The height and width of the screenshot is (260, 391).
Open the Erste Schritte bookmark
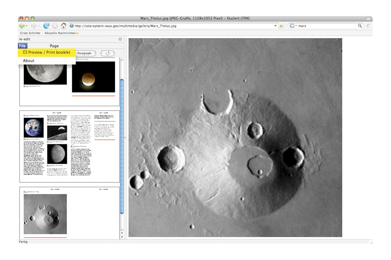pos(30,33)
